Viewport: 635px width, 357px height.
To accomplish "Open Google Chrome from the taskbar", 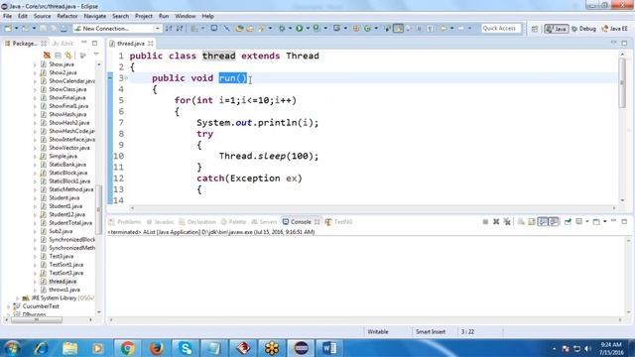I will 127,348.
